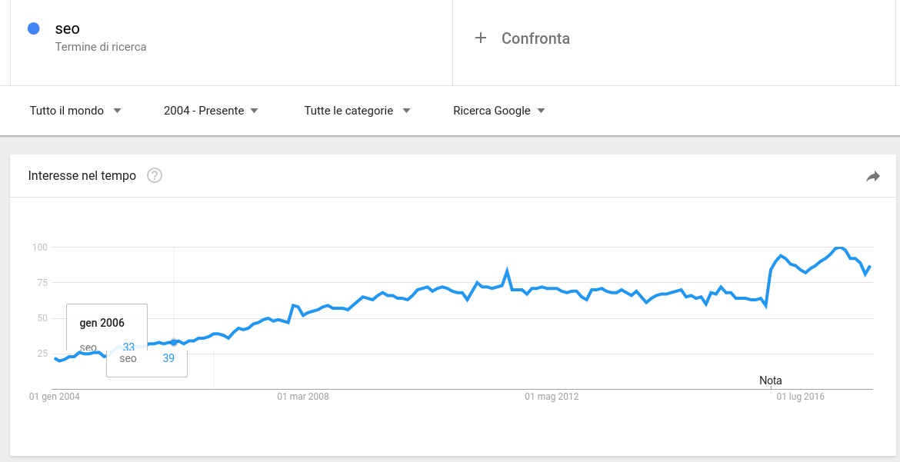Image resolution: width=900 pixels, height=462 pixels.
Task: Open the help question mark icon
Action: 155,175
